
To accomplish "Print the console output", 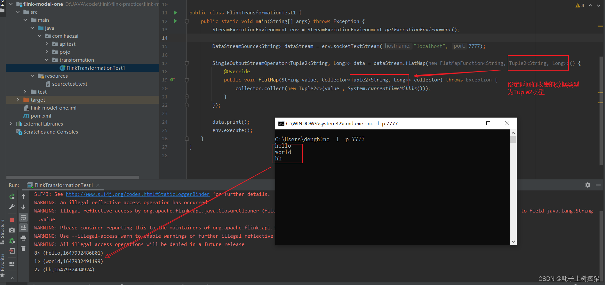I will coord(23,238).
